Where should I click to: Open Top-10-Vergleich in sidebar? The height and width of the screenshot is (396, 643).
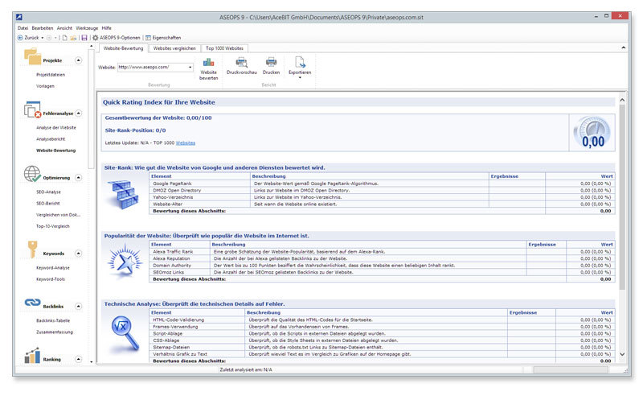point(52,226)
